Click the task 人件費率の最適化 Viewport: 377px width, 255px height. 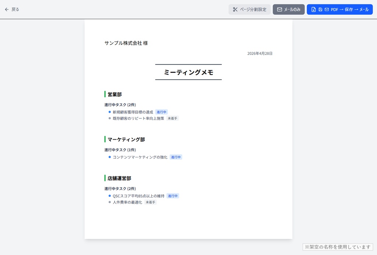[x=127, y=202]
